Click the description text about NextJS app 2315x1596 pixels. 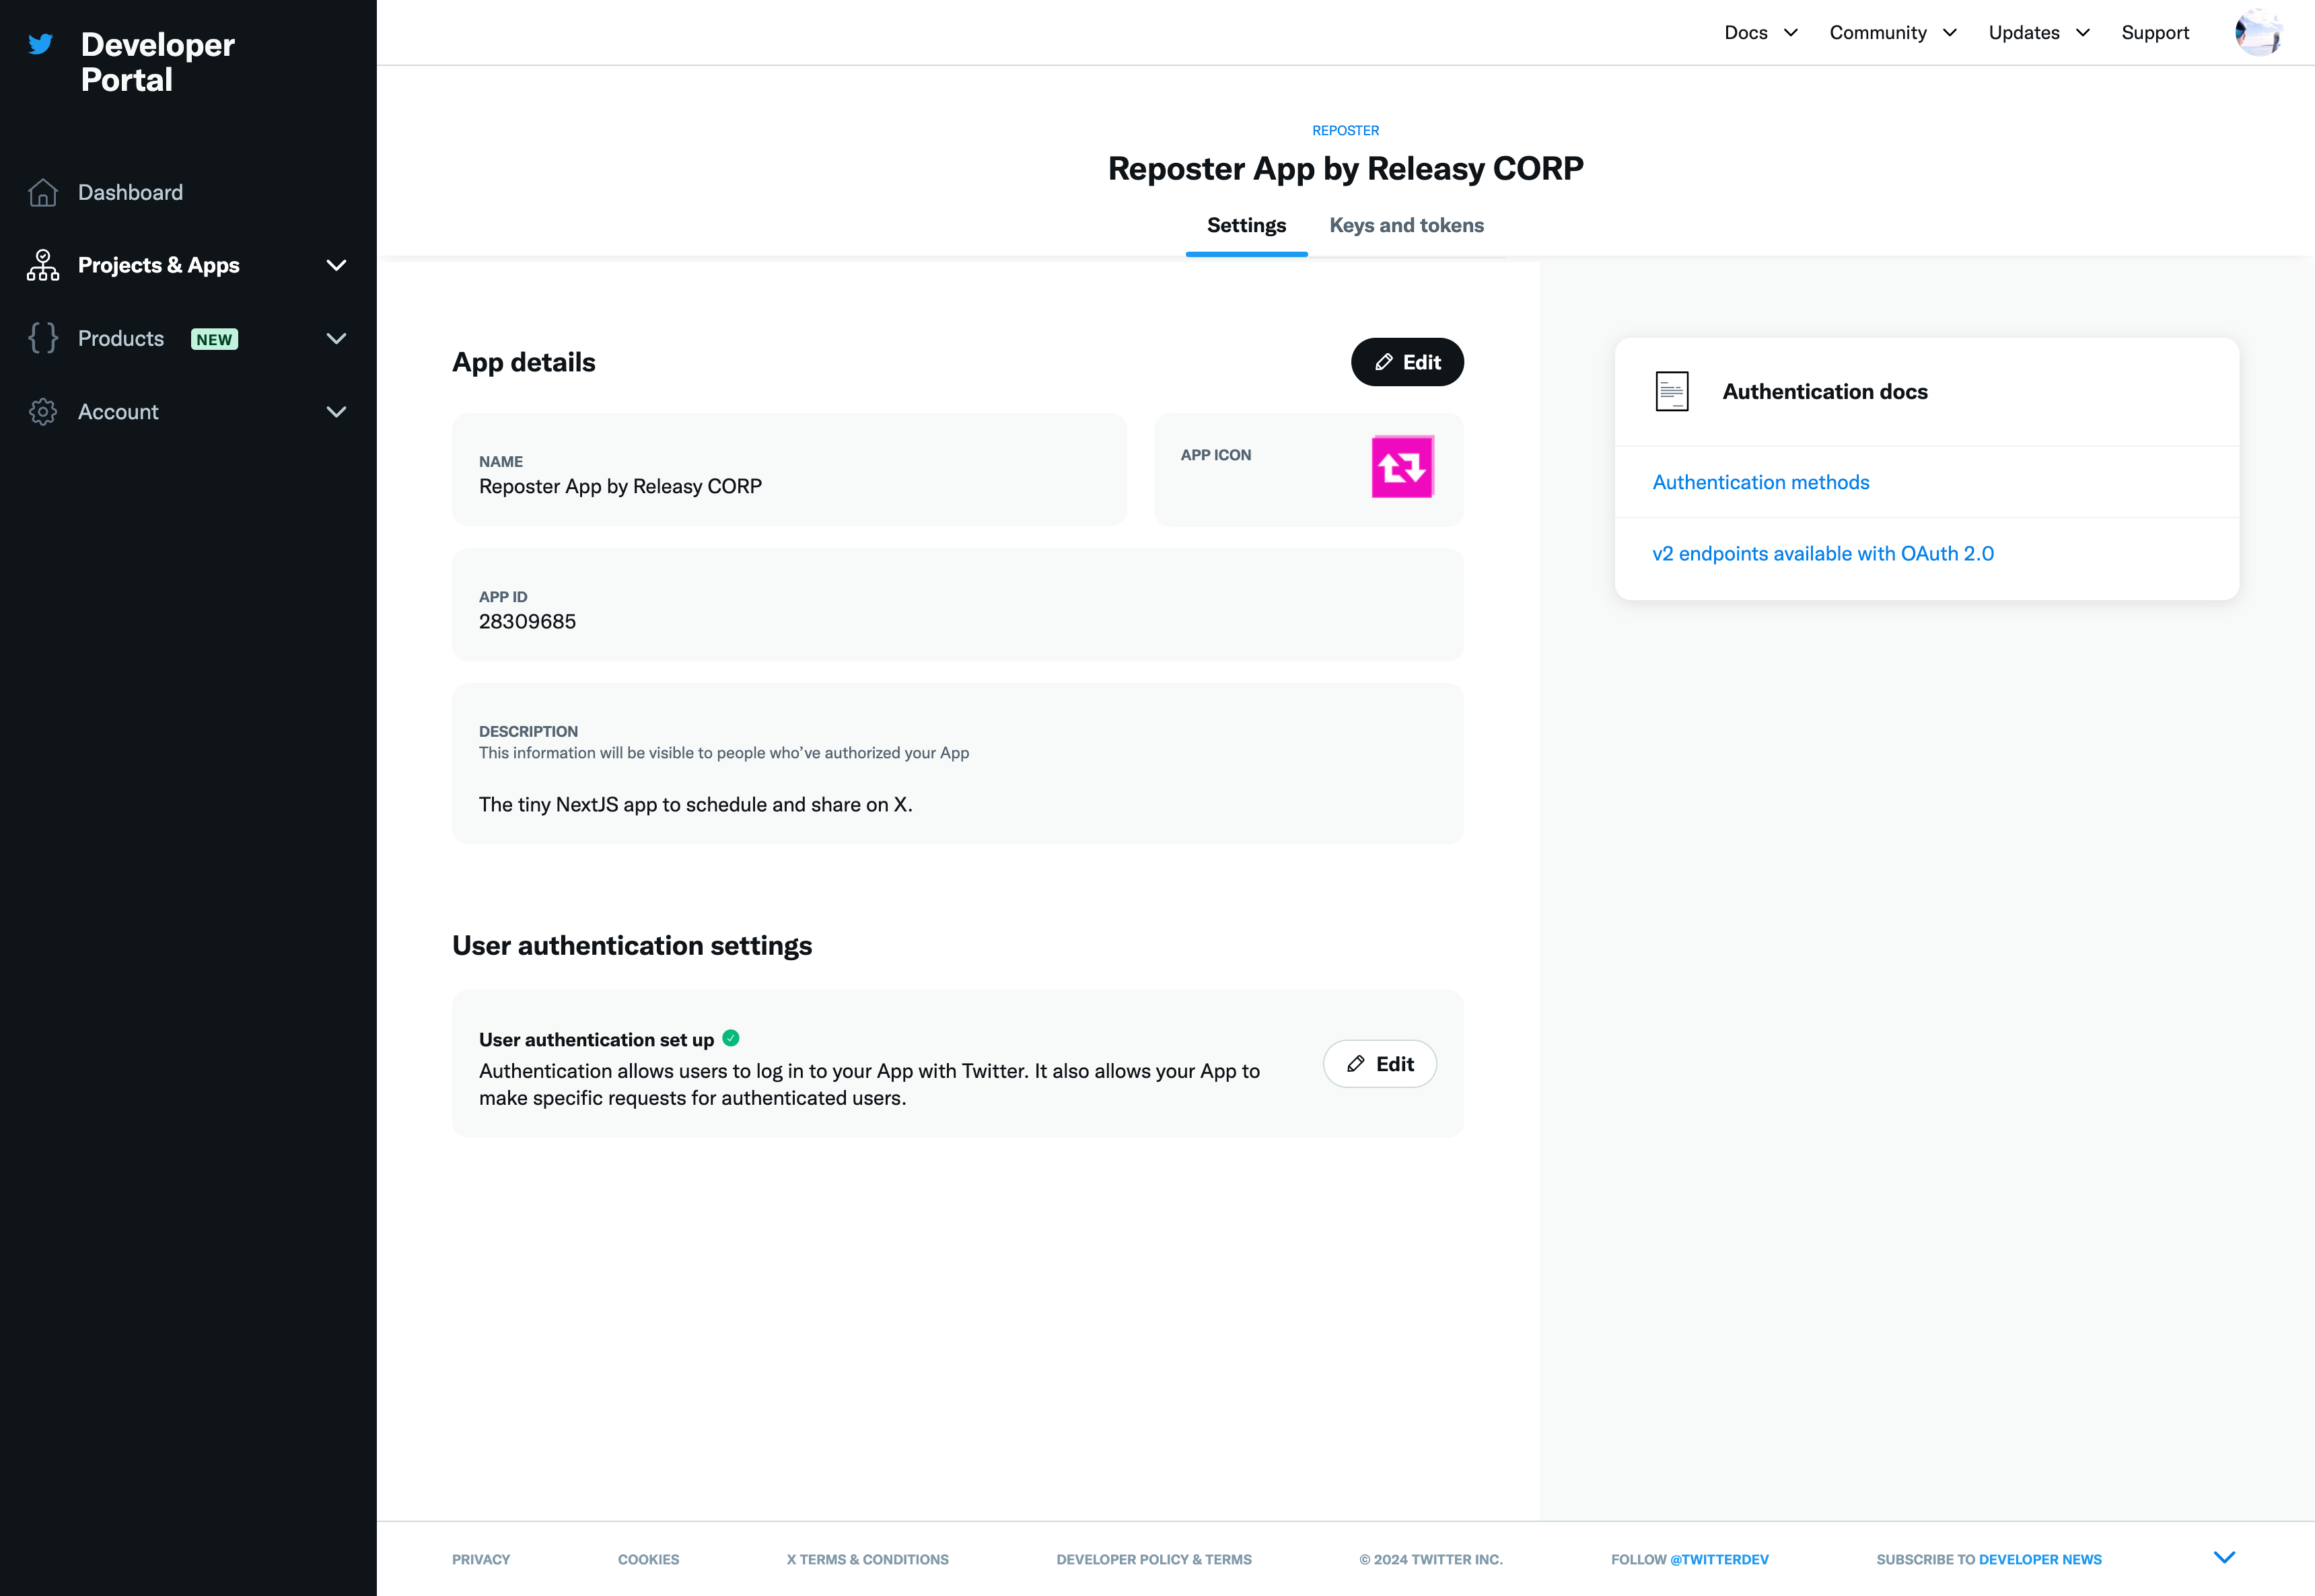(x=696, y=804)
